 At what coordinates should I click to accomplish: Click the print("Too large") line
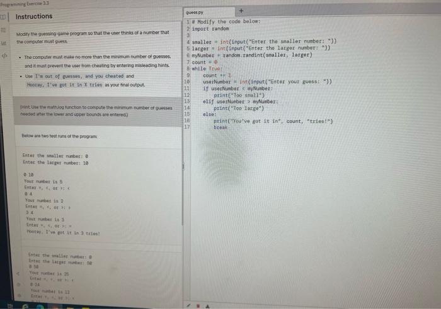tap(239, 108)
